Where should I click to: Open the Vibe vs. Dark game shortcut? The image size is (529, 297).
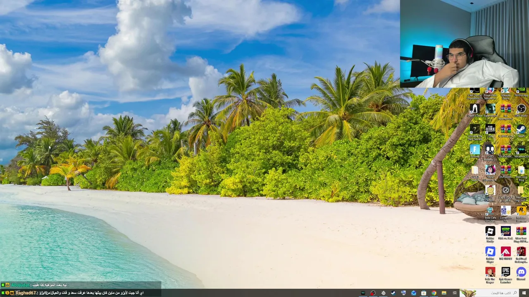pyautogui.click(x=505, y=233)
